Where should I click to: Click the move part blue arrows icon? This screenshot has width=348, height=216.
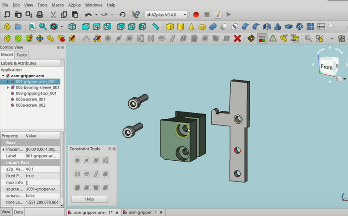(40, 38)
